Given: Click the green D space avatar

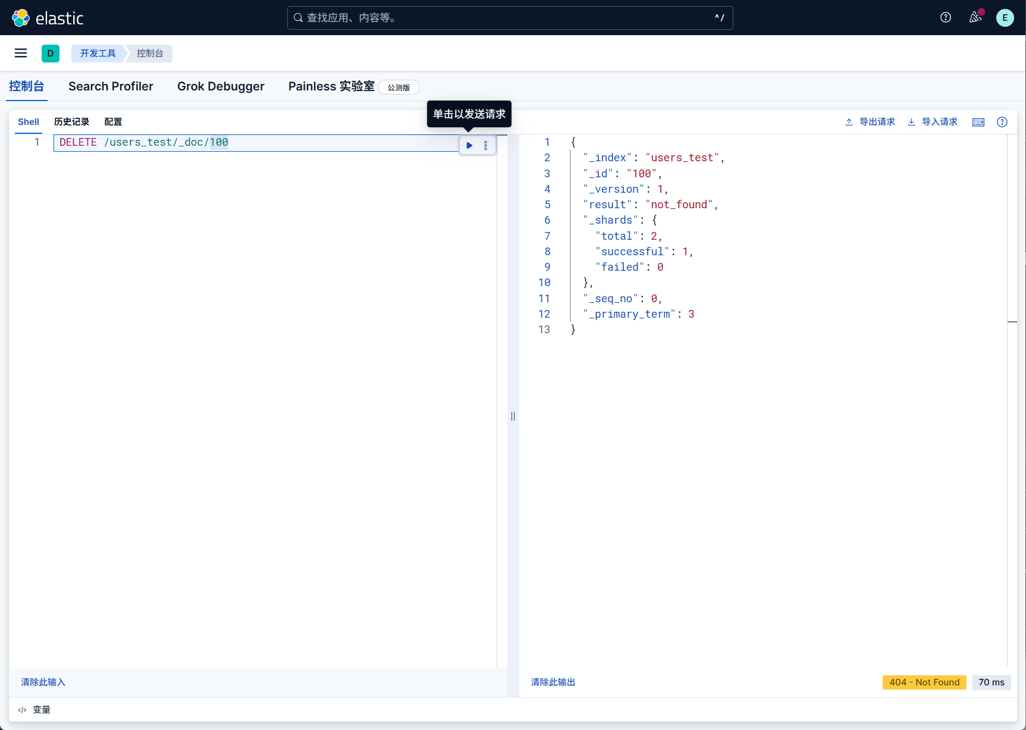Looking at the screenshot, I should coord(51,54).
